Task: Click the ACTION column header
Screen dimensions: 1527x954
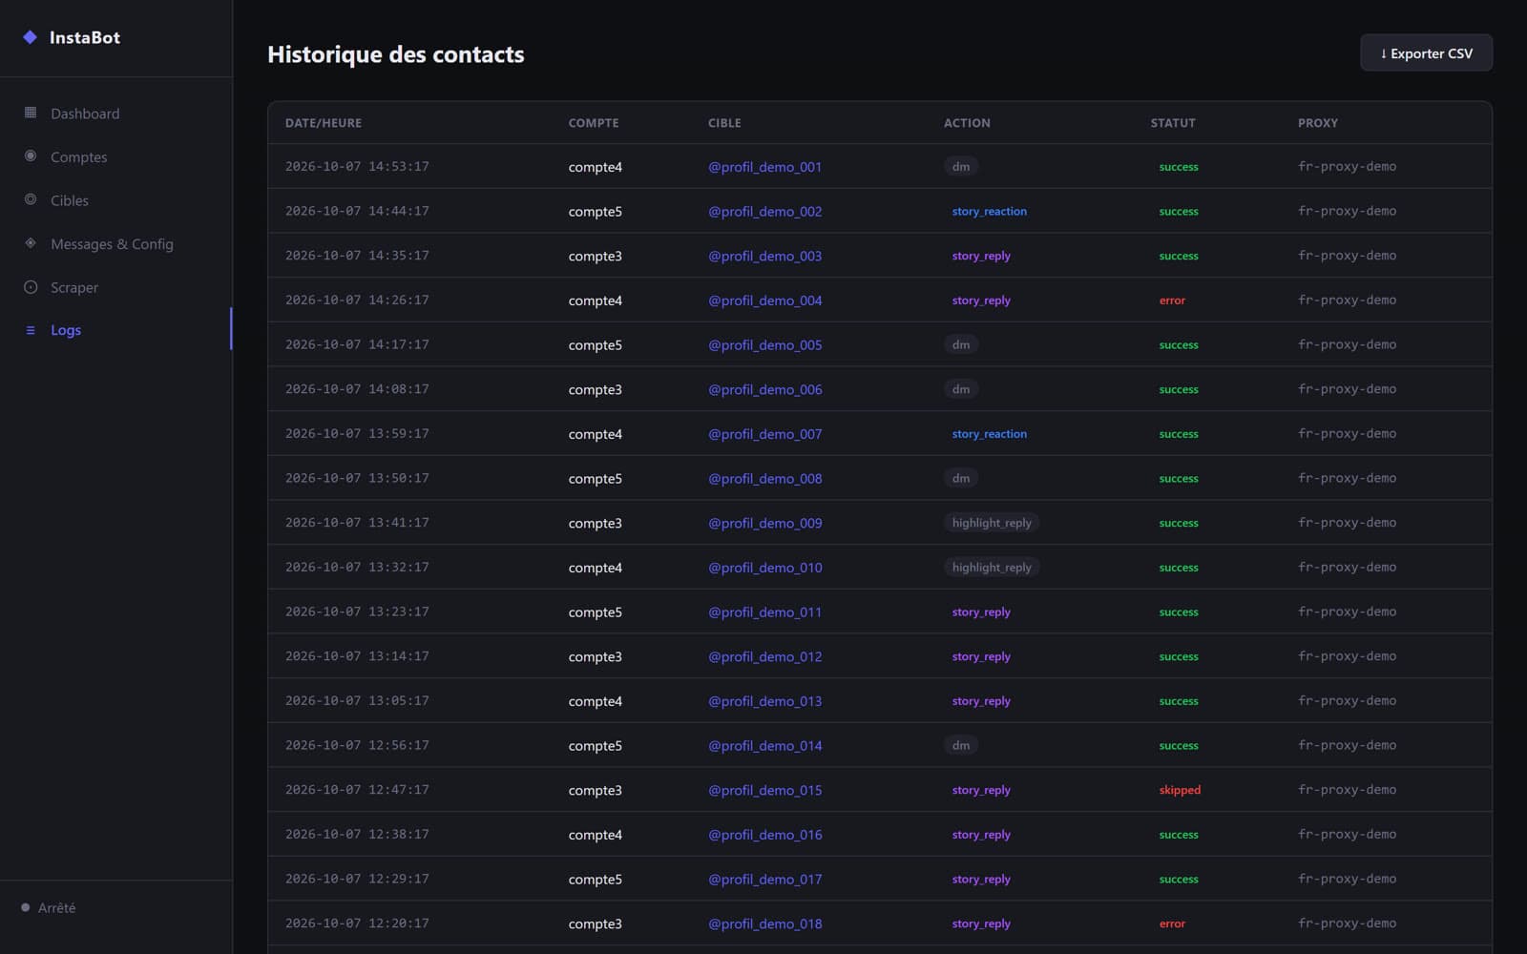Action: pos(967,123)
